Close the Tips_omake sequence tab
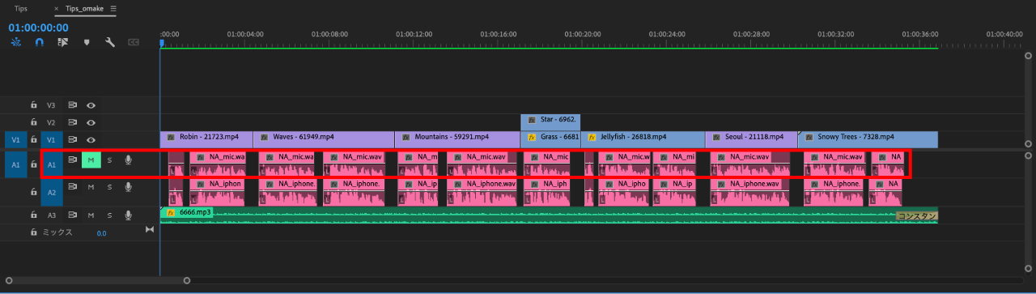Viewport: 1036px width, 294px height. point(57,8)
